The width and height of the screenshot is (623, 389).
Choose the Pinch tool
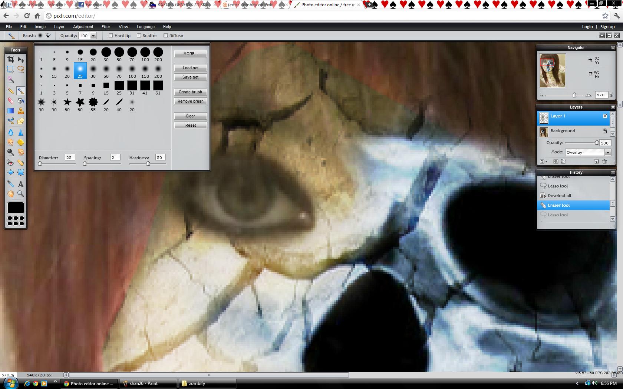(21, 172)
